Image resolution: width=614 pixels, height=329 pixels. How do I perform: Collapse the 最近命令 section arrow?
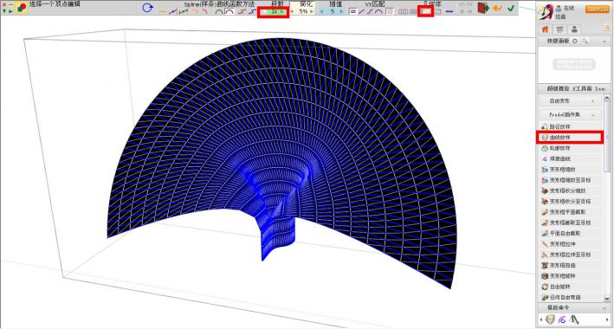pos(604,308)
